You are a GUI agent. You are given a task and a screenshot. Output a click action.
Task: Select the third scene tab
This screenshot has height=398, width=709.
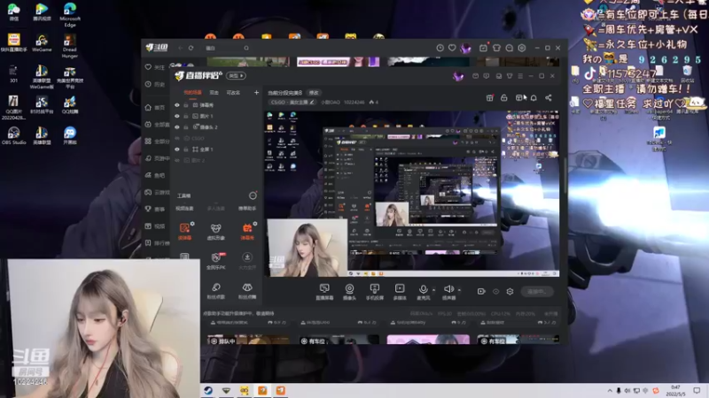tap(233, 93)
